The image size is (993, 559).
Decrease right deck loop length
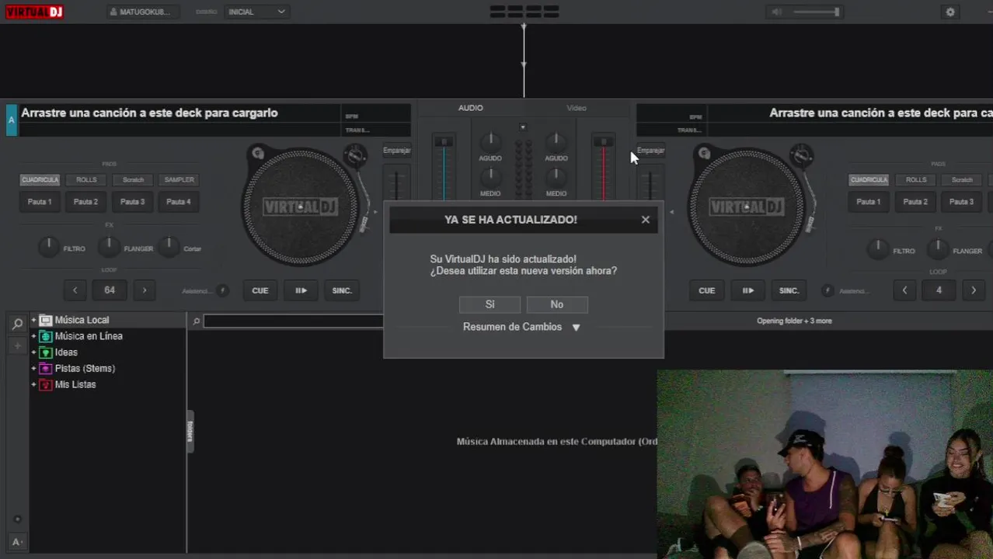[904, 290]
